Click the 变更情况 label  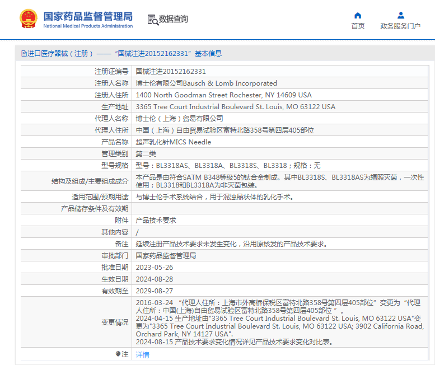[x=115, y=322]
